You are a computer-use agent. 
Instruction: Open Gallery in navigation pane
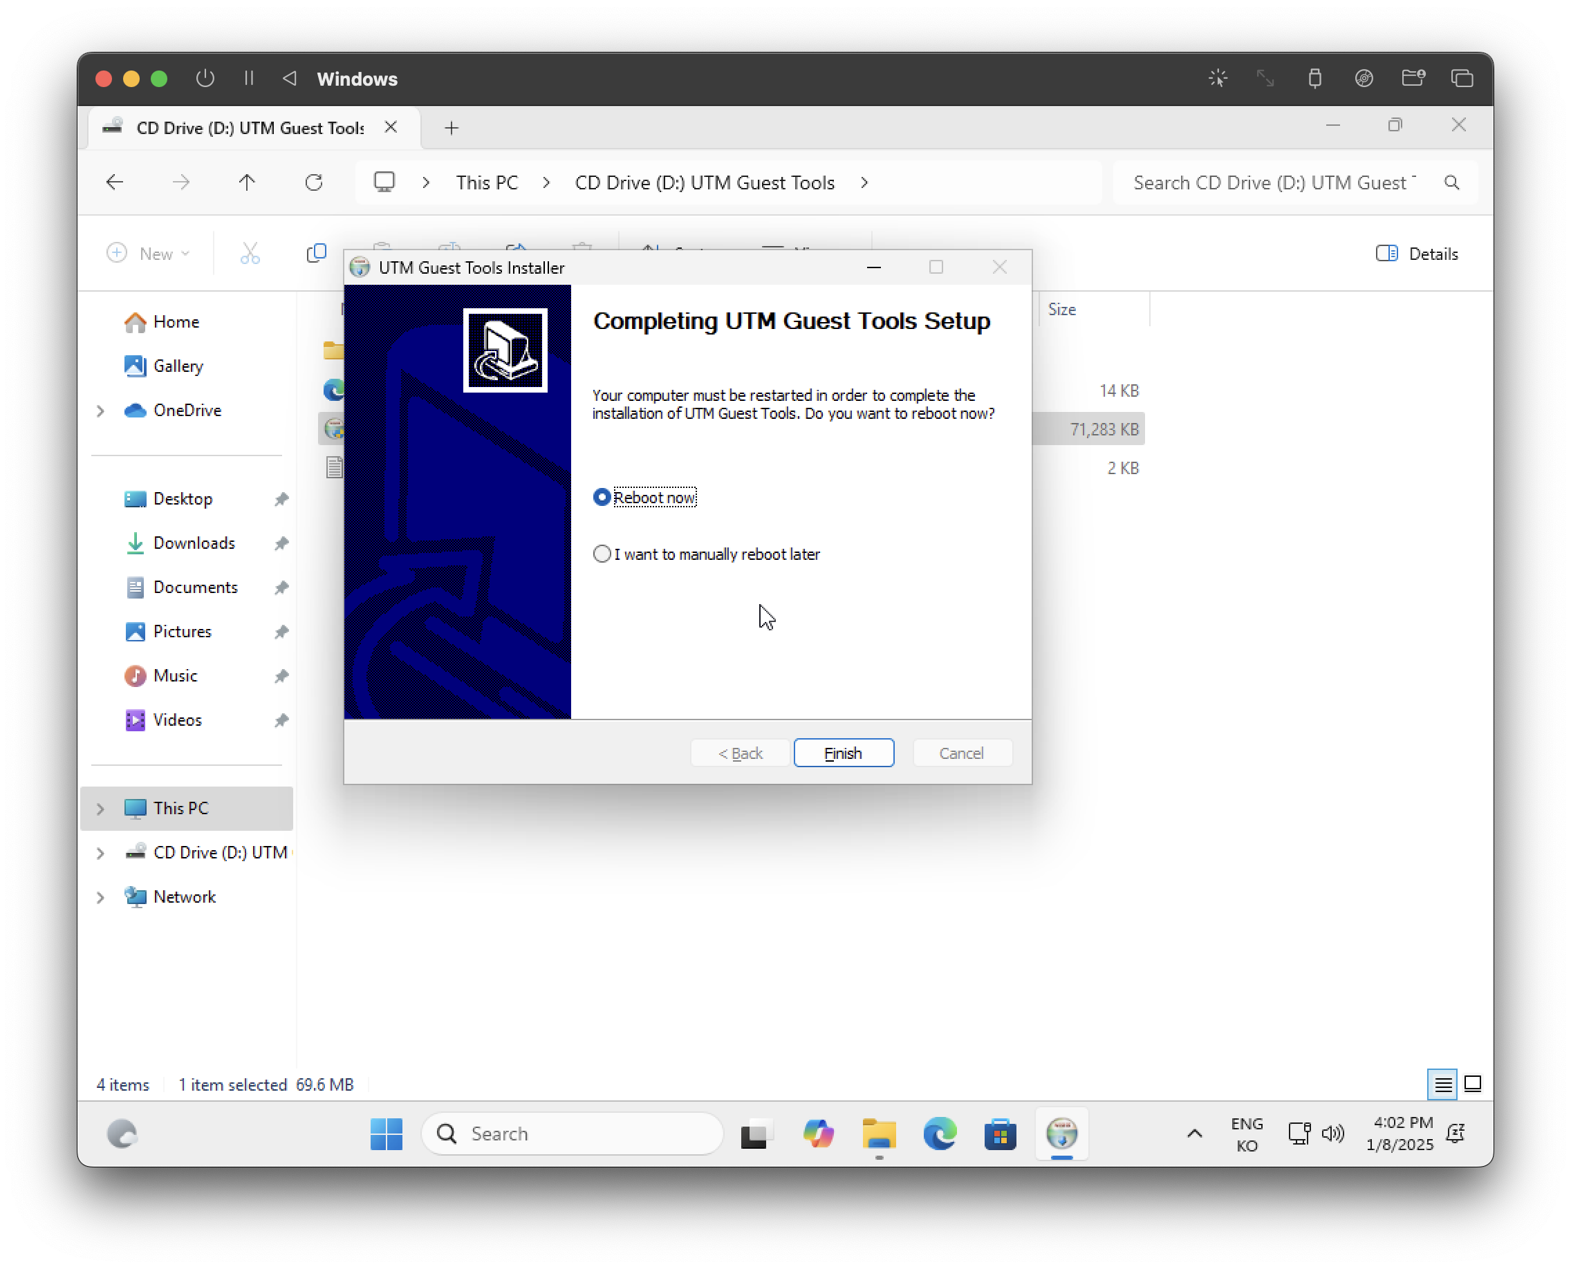pos(178,366)
